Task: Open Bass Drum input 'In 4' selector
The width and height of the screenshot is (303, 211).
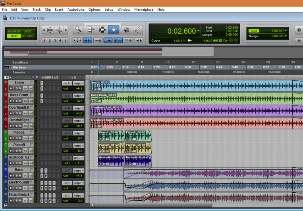Action: tap(67, 96)
